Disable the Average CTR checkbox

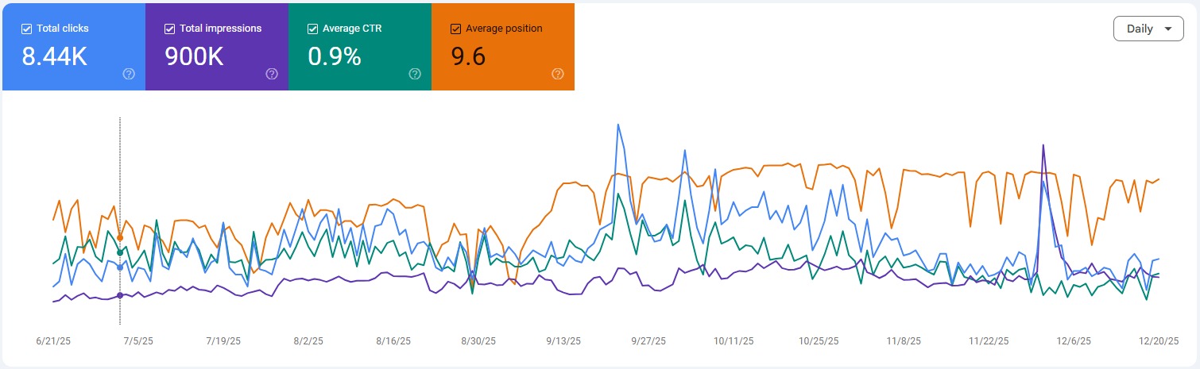313,29
